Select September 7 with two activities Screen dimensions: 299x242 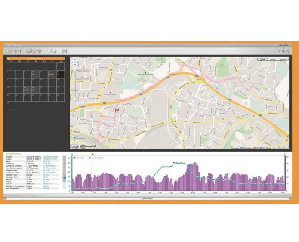[52, 74]
